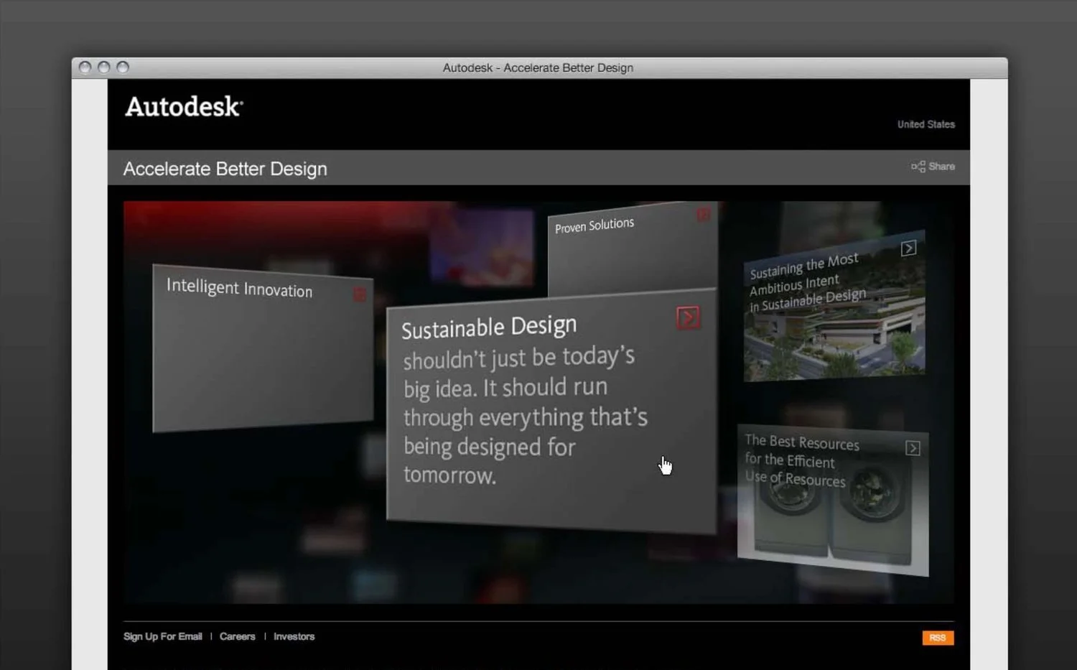Open the arrow on Sustaining the Most Ambitious Intent
1077x670 pixels.
click(x=908, y=248)
